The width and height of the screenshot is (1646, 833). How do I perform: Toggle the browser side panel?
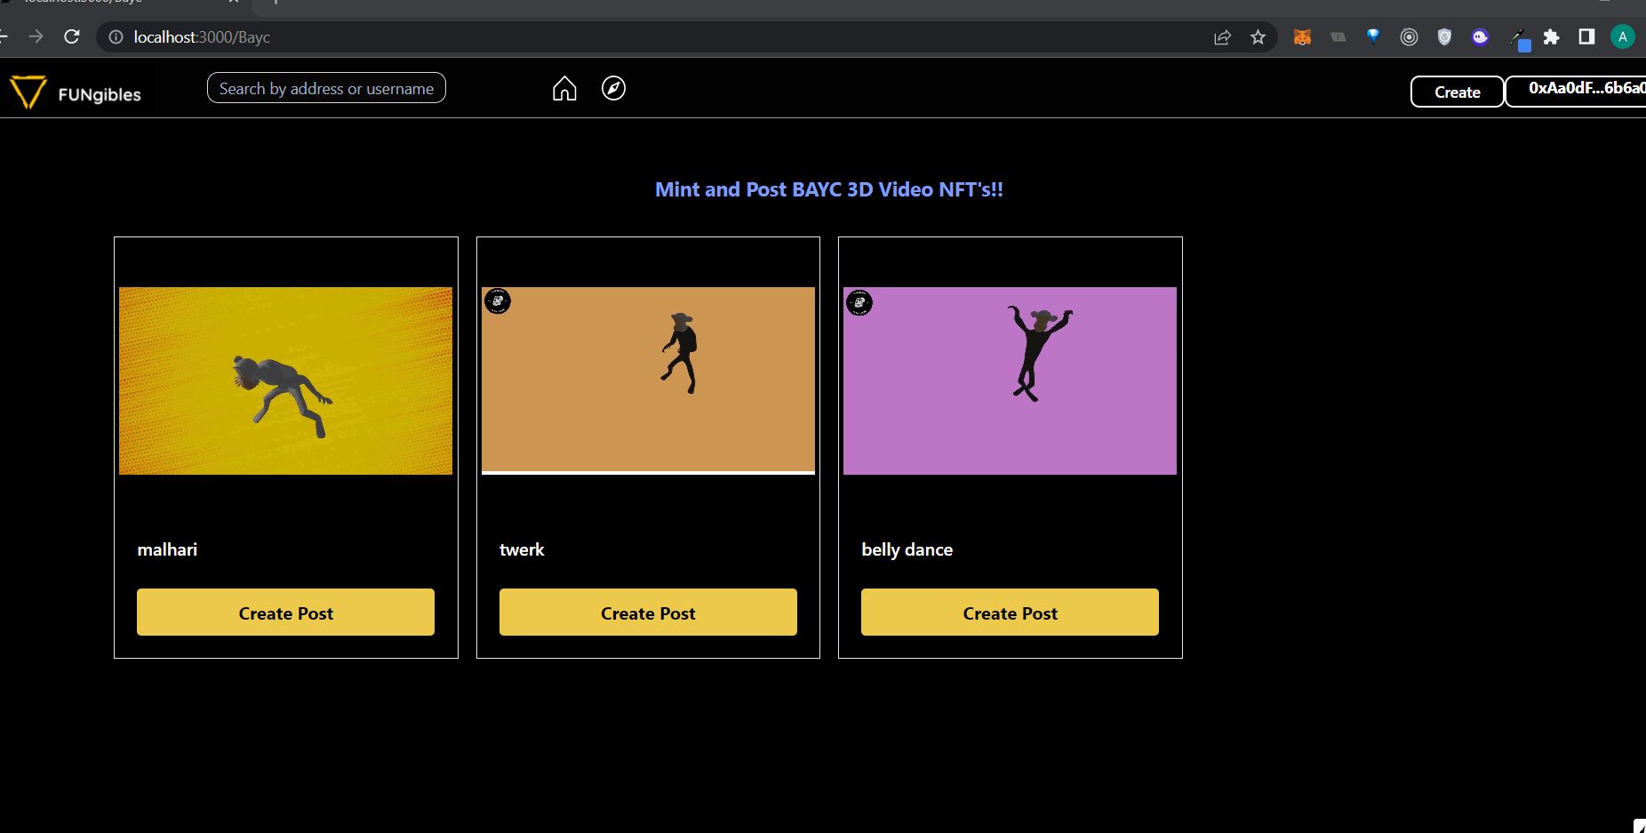(x=1586, y=36)
